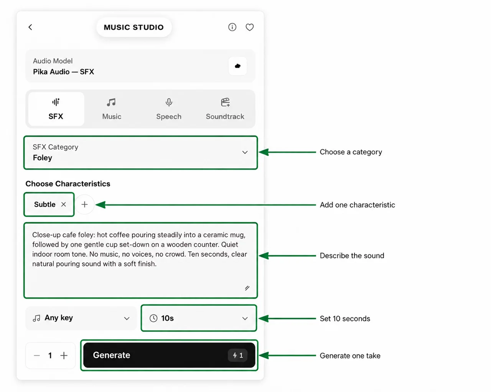Favorite with the heart icon
The height and width of the screenshot is (392, 491).
(250, 27)
